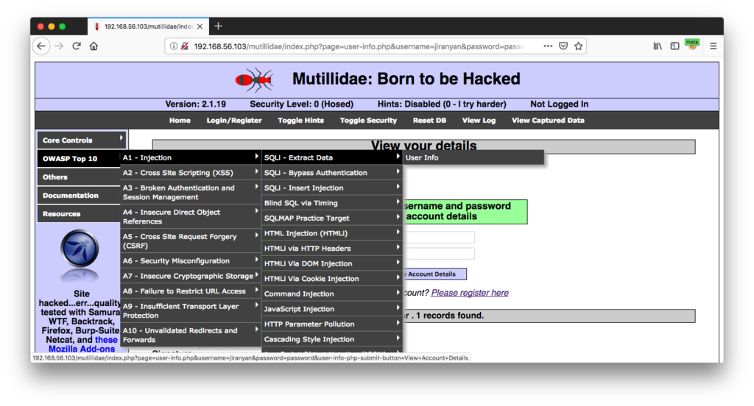Screen dimensions: 754x406
Task: Open HTML Injection (HTMLi) submenu
Action: tap(332, 233)
